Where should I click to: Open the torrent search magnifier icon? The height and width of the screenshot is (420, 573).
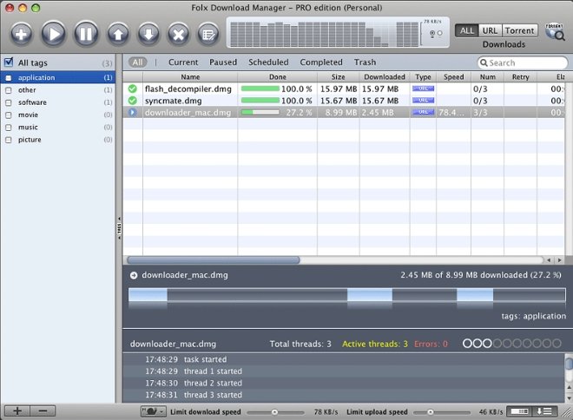555,32
